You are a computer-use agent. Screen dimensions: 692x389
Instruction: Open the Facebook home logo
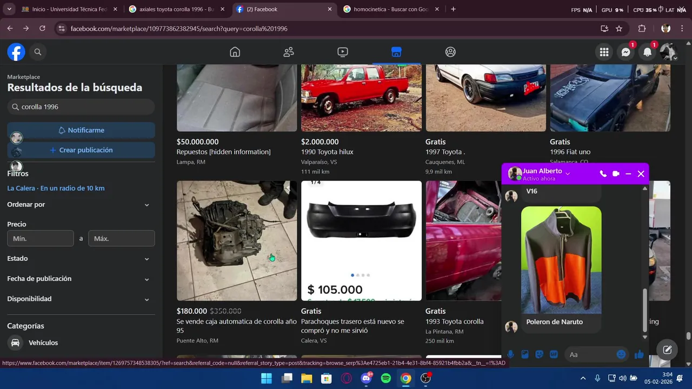(x=16, y=52)
